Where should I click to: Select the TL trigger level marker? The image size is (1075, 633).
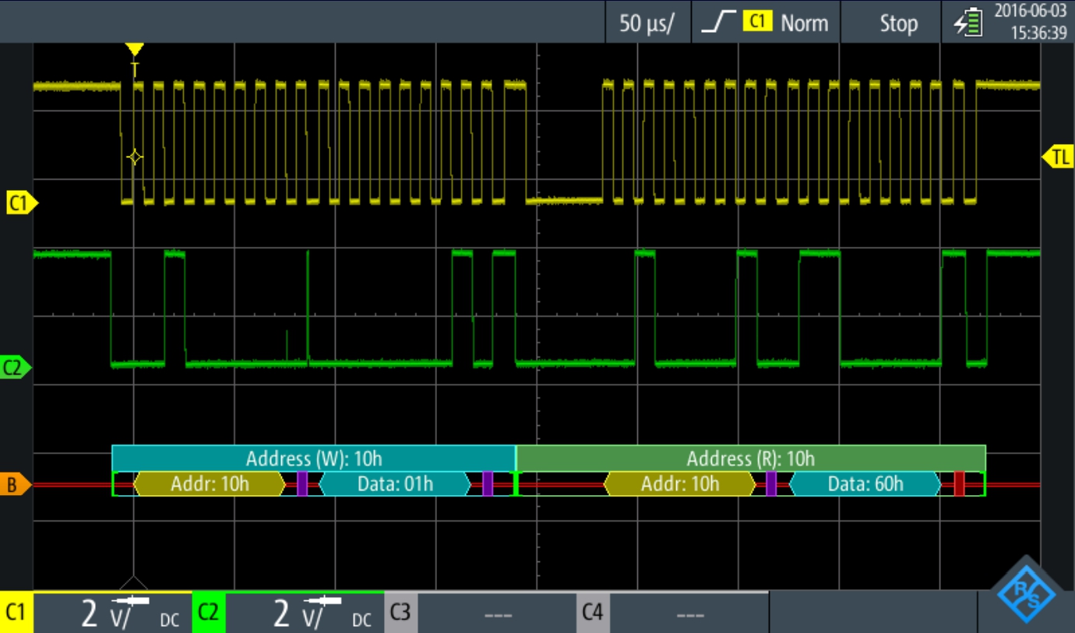pyautogui.click(x=1057, y=156)
